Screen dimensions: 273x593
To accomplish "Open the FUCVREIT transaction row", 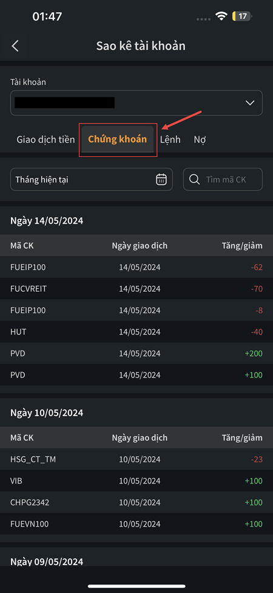I will coord(136,289).
